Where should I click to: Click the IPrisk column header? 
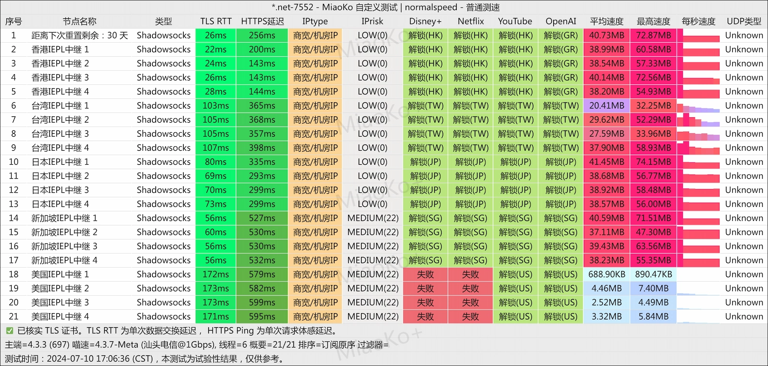click(x=372, y=21)
